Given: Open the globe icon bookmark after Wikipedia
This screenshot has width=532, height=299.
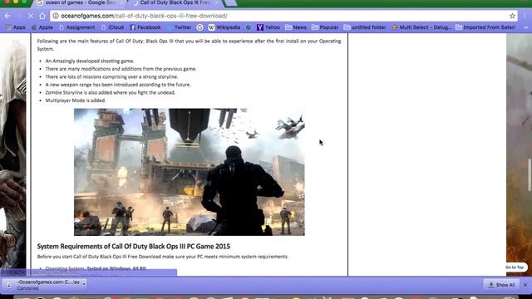Looking at the screenshot, I should pos(249,27).
